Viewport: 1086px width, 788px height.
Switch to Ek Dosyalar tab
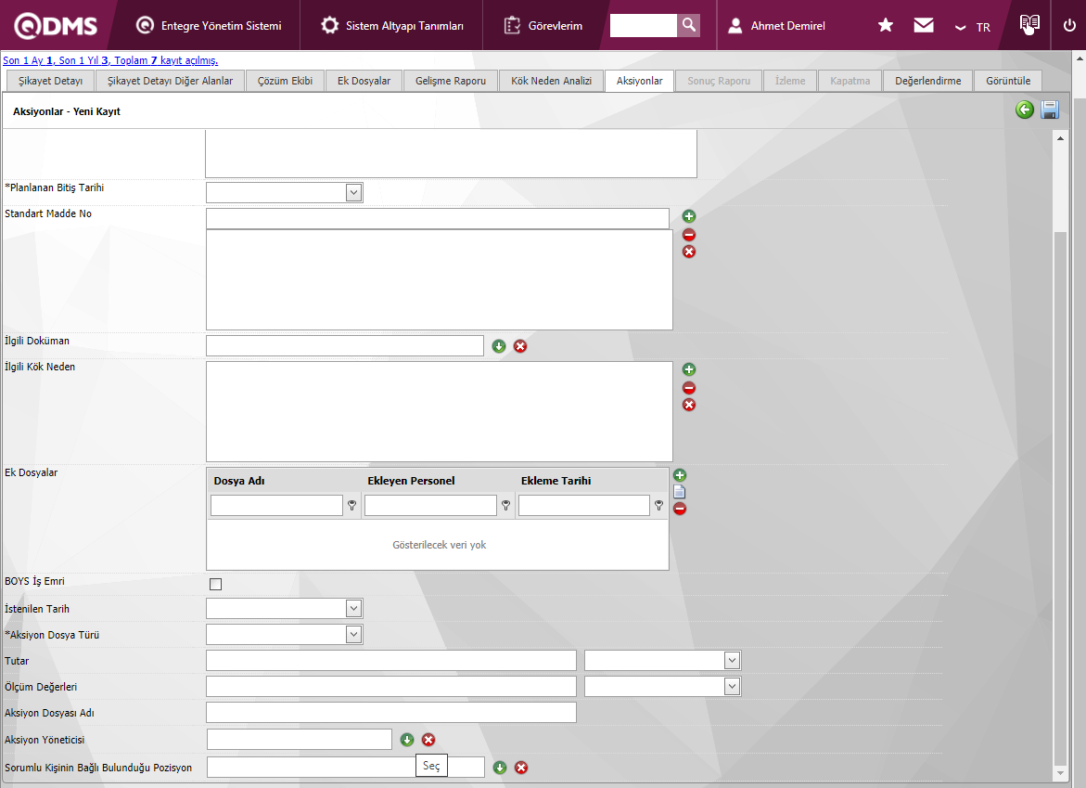364,81
